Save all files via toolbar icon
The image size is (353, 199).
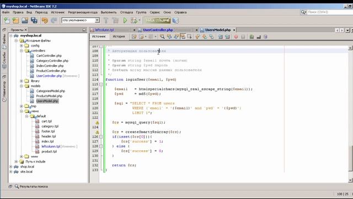click(x=34, y=20)
